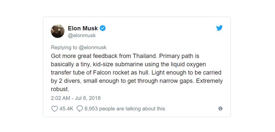Click 'Replying to' label text

[64, 48]
